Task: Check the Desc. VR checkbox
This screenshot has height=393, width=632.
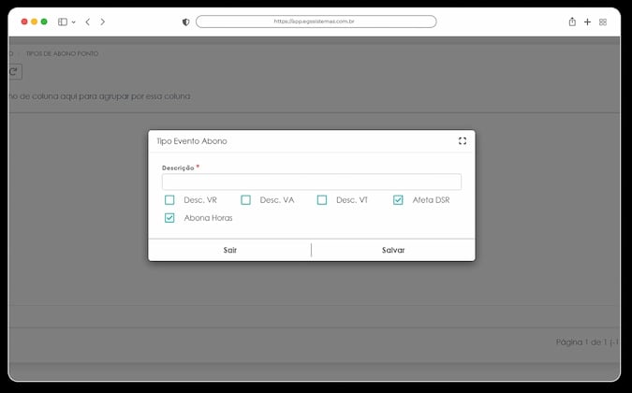Action: pyautogui.click(x=169, y=200)
